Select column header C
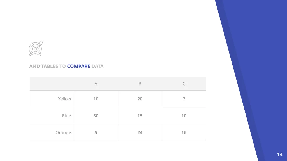 [x=184, y=84]
